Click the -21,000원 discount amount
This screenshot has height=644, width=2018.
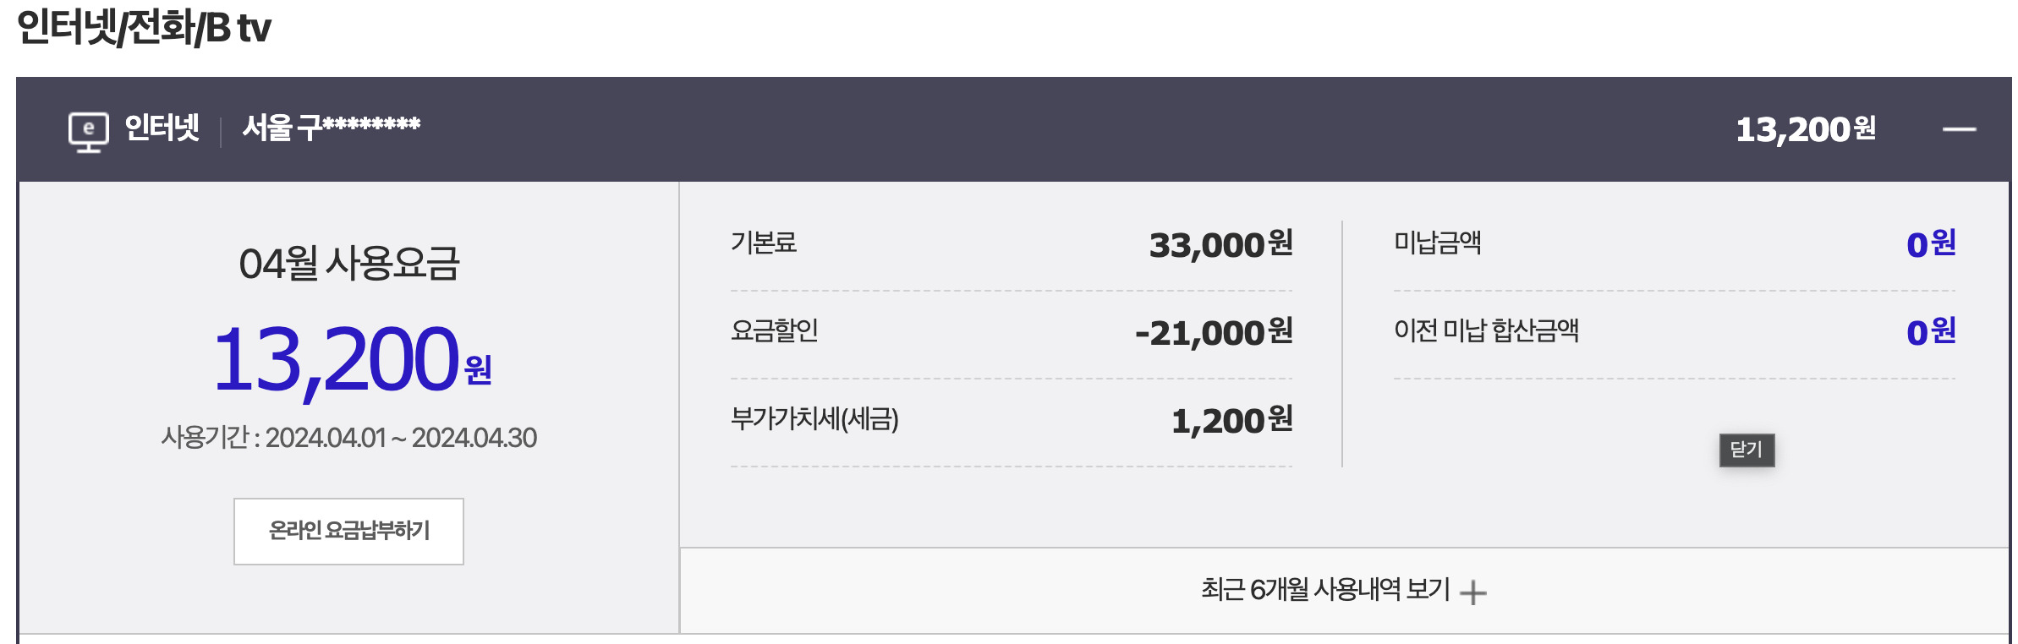[1214, 332]
